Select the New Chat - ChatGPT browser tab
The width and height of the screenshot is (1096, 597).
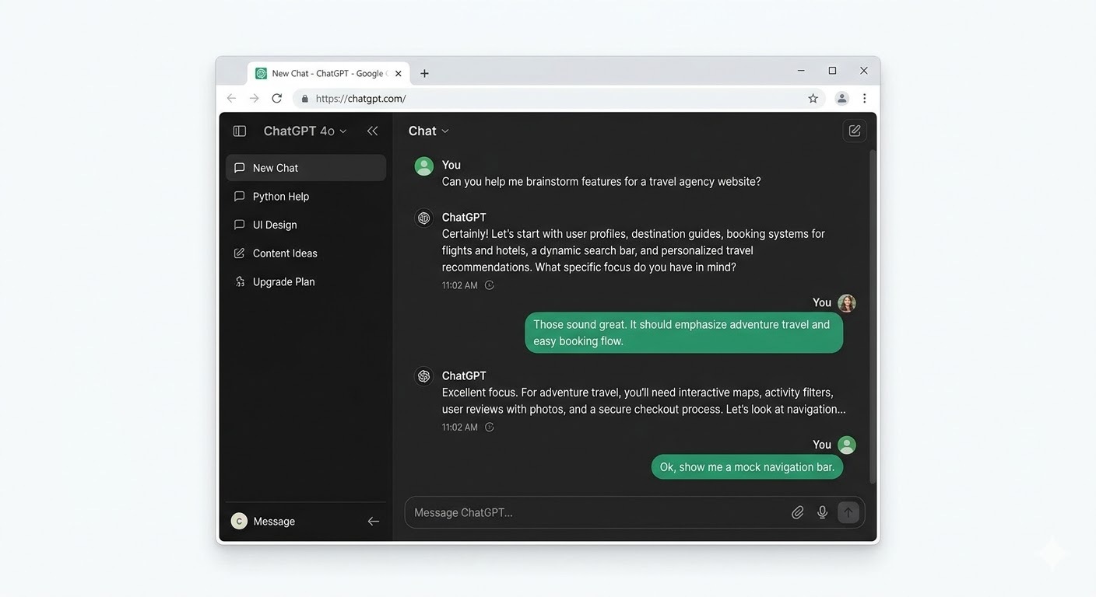click(328, 74)
